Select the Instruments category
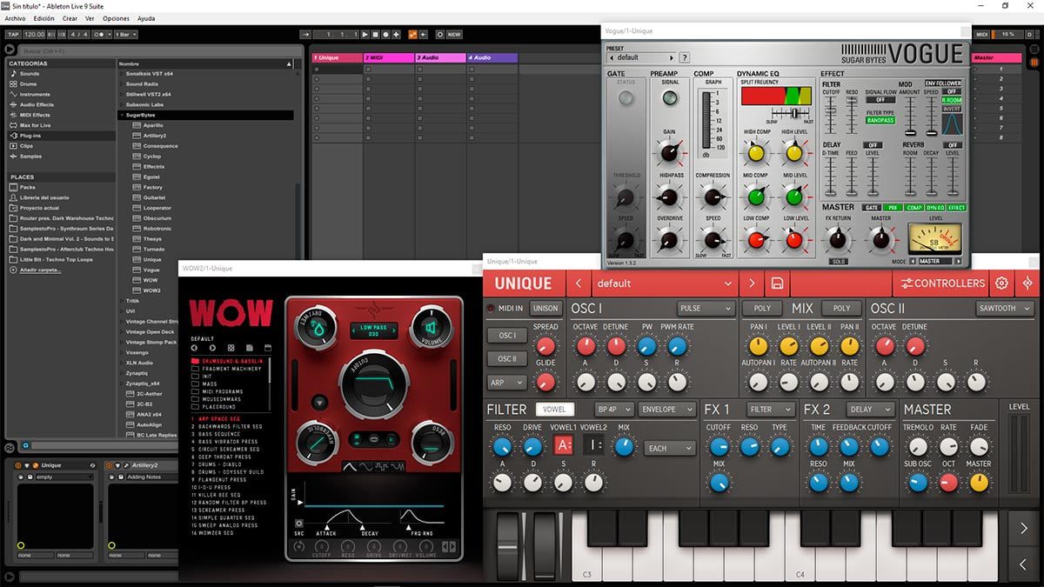Image resolution: width=1044 pixels, height=587 pixels. point(35,95)
